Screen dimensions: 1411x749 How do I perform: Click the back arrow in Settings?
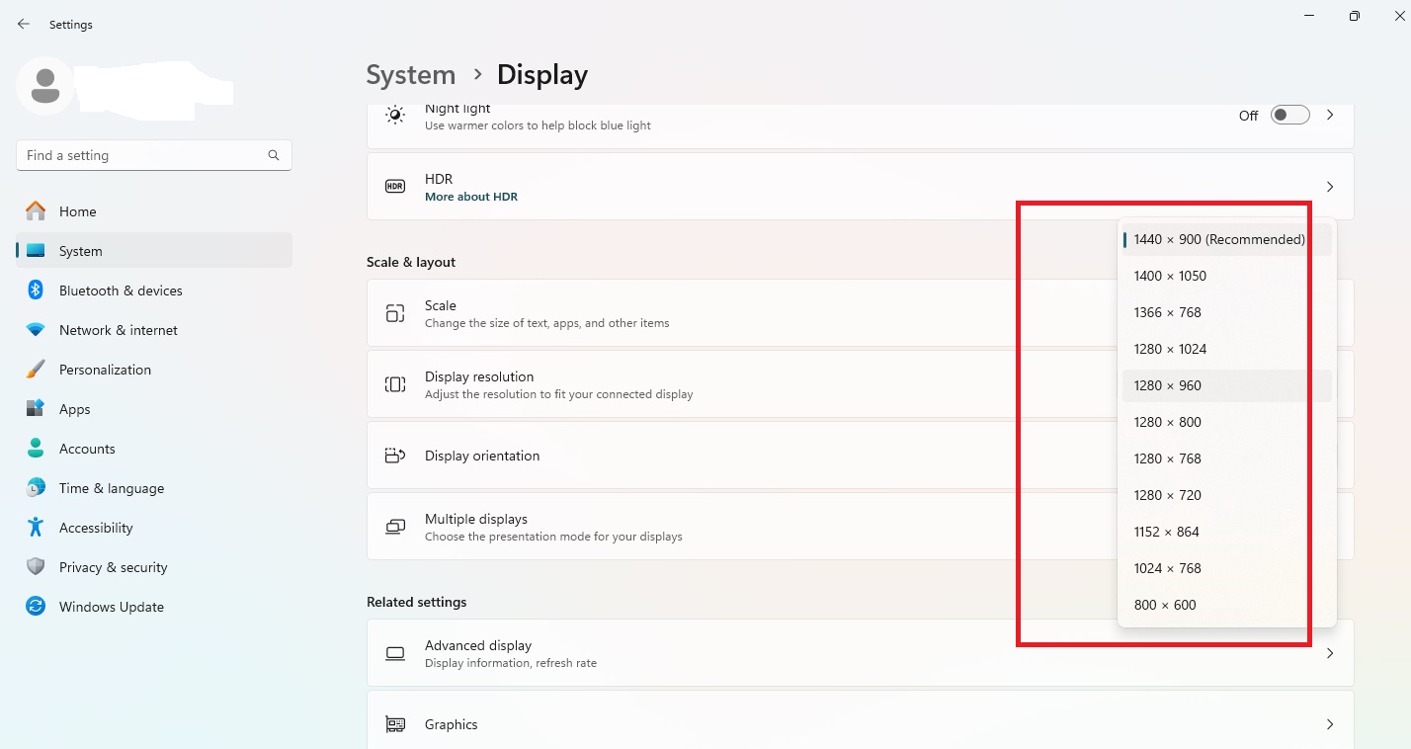[24, 24]
